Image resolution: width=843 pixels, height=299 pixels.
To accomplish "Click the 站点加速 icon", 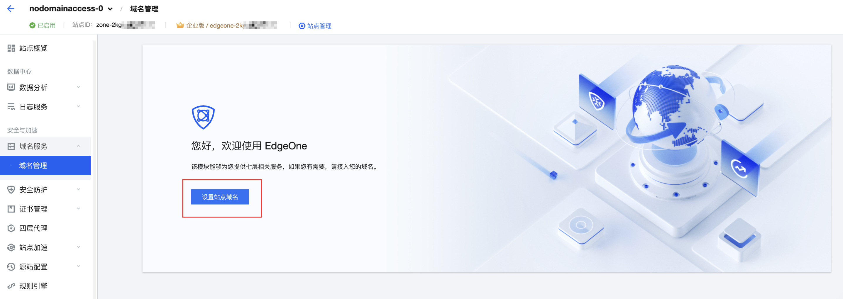I will tap(11, 248).
